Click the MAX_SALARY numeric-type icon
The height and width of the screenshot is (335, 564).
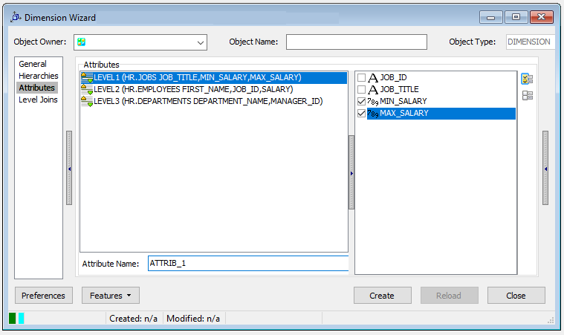click(x=372, y=114)
